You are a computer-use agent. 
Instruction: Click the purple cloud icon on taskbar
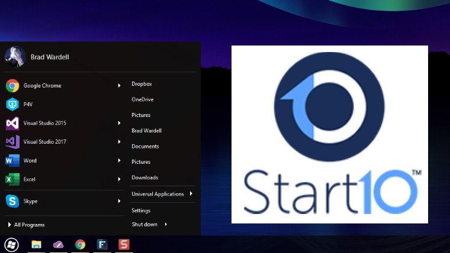[x=58, y=244]
